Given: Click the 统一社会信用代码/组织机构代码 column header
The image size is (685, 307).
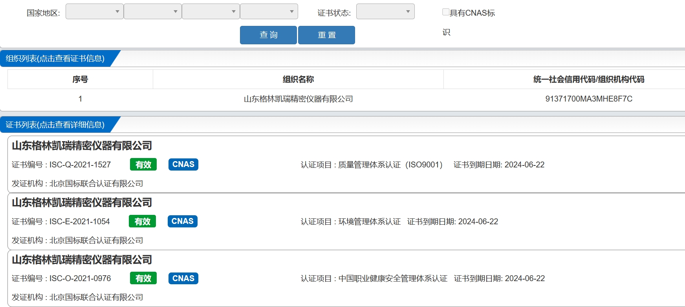Looking at the screenshot, I should point(589,79).
